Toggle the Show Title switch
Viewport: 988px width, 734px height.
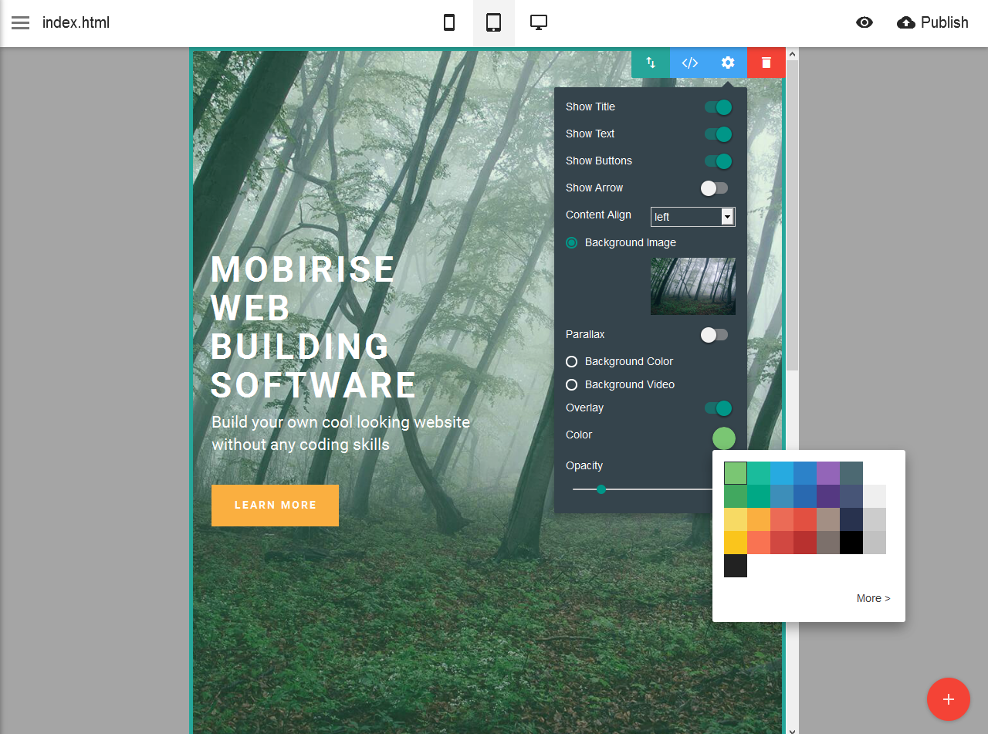718,107
